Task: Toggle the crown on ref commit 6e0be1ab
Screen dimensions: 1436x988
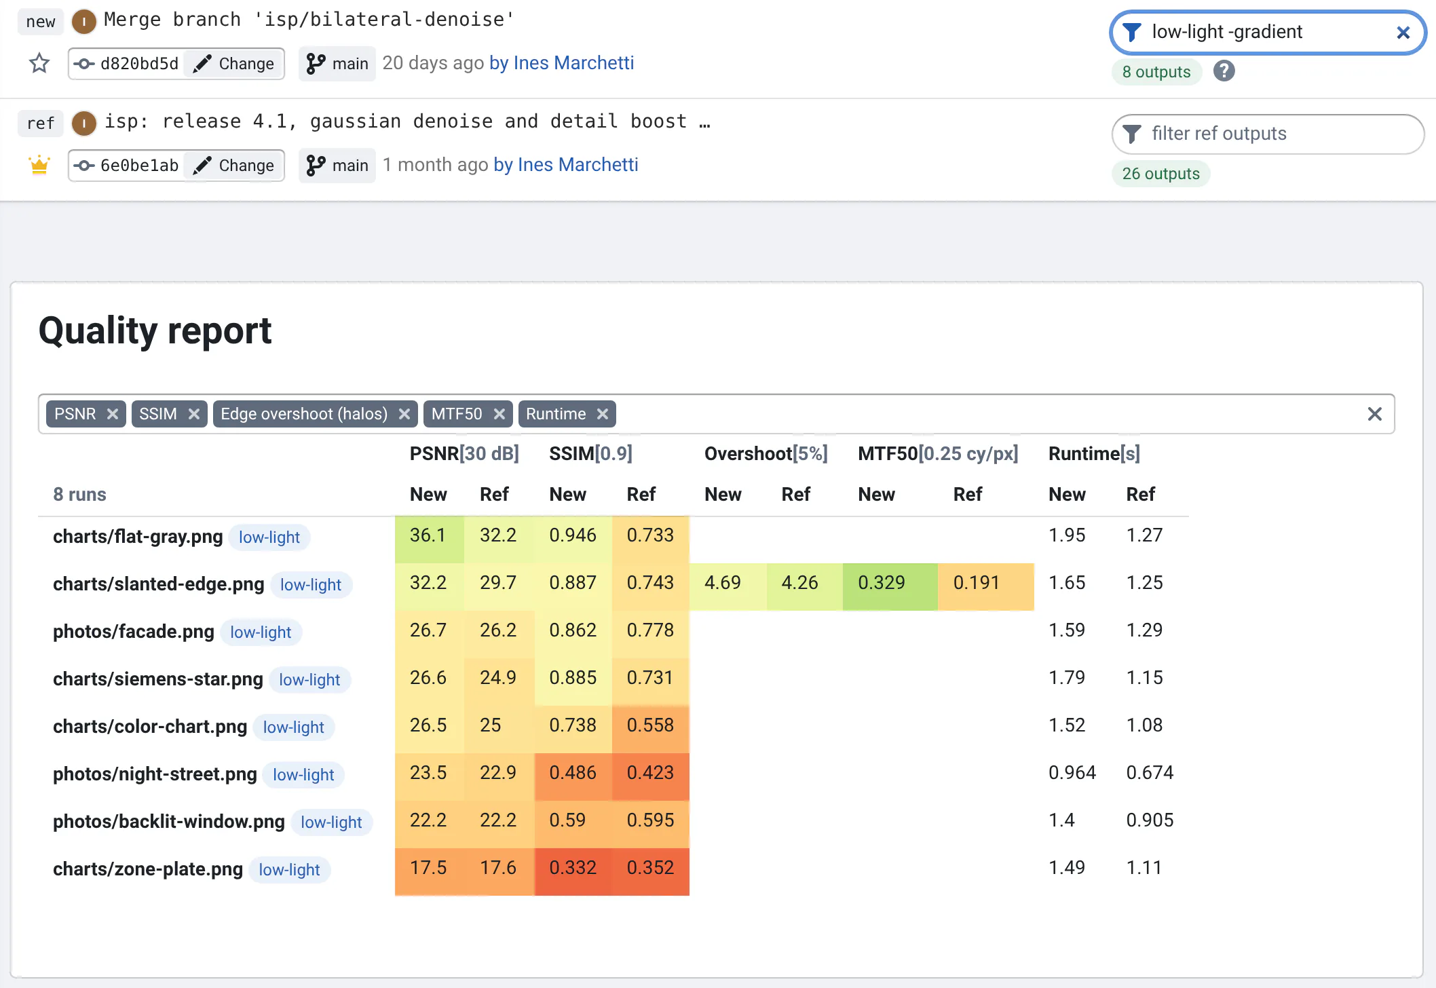Action: click(39, 165)
